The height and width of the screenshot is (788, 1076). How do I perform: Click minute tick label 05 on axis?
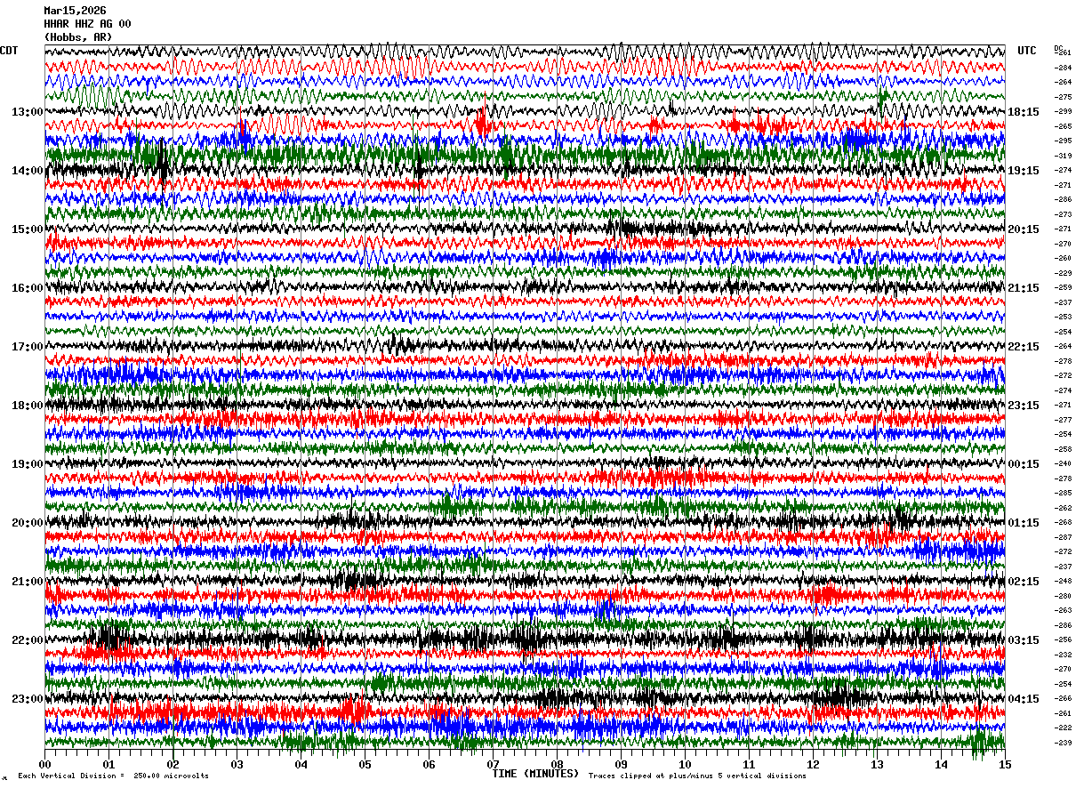(x=365, y=765)
